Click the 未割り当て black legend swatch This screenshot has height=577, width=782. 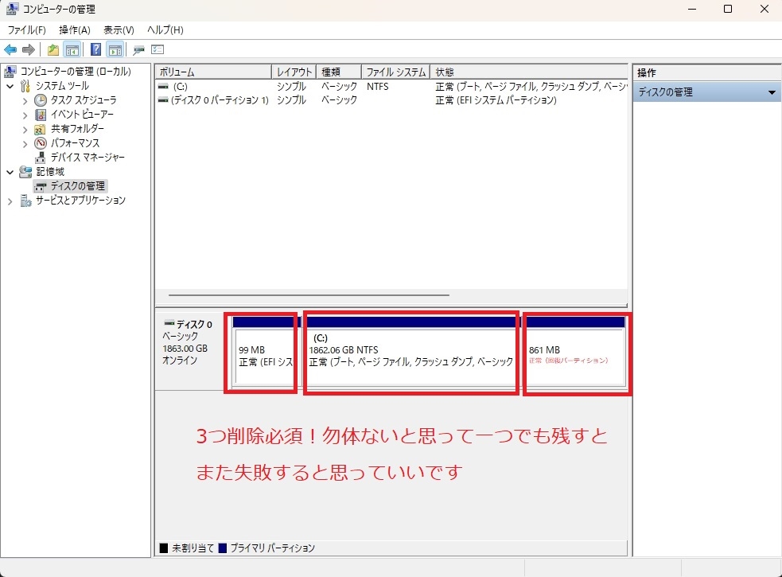tap(164, 548)
